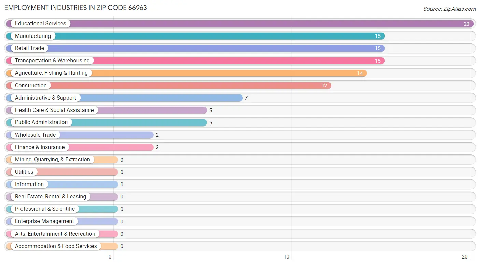Click the Construction value 12
480x265 pixels.
[324, 86]
